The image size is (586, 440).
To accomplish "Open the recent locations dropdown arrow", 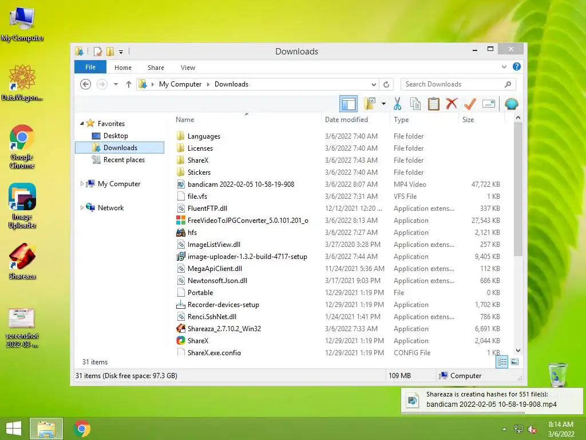I will 116,84.
